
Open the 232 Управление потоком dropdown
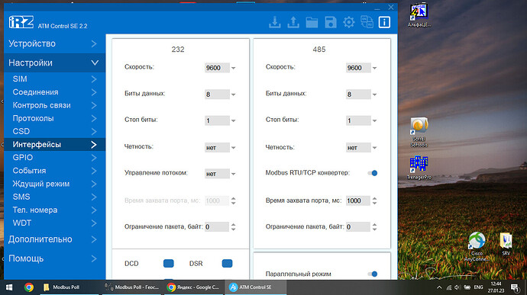(221, 174)
